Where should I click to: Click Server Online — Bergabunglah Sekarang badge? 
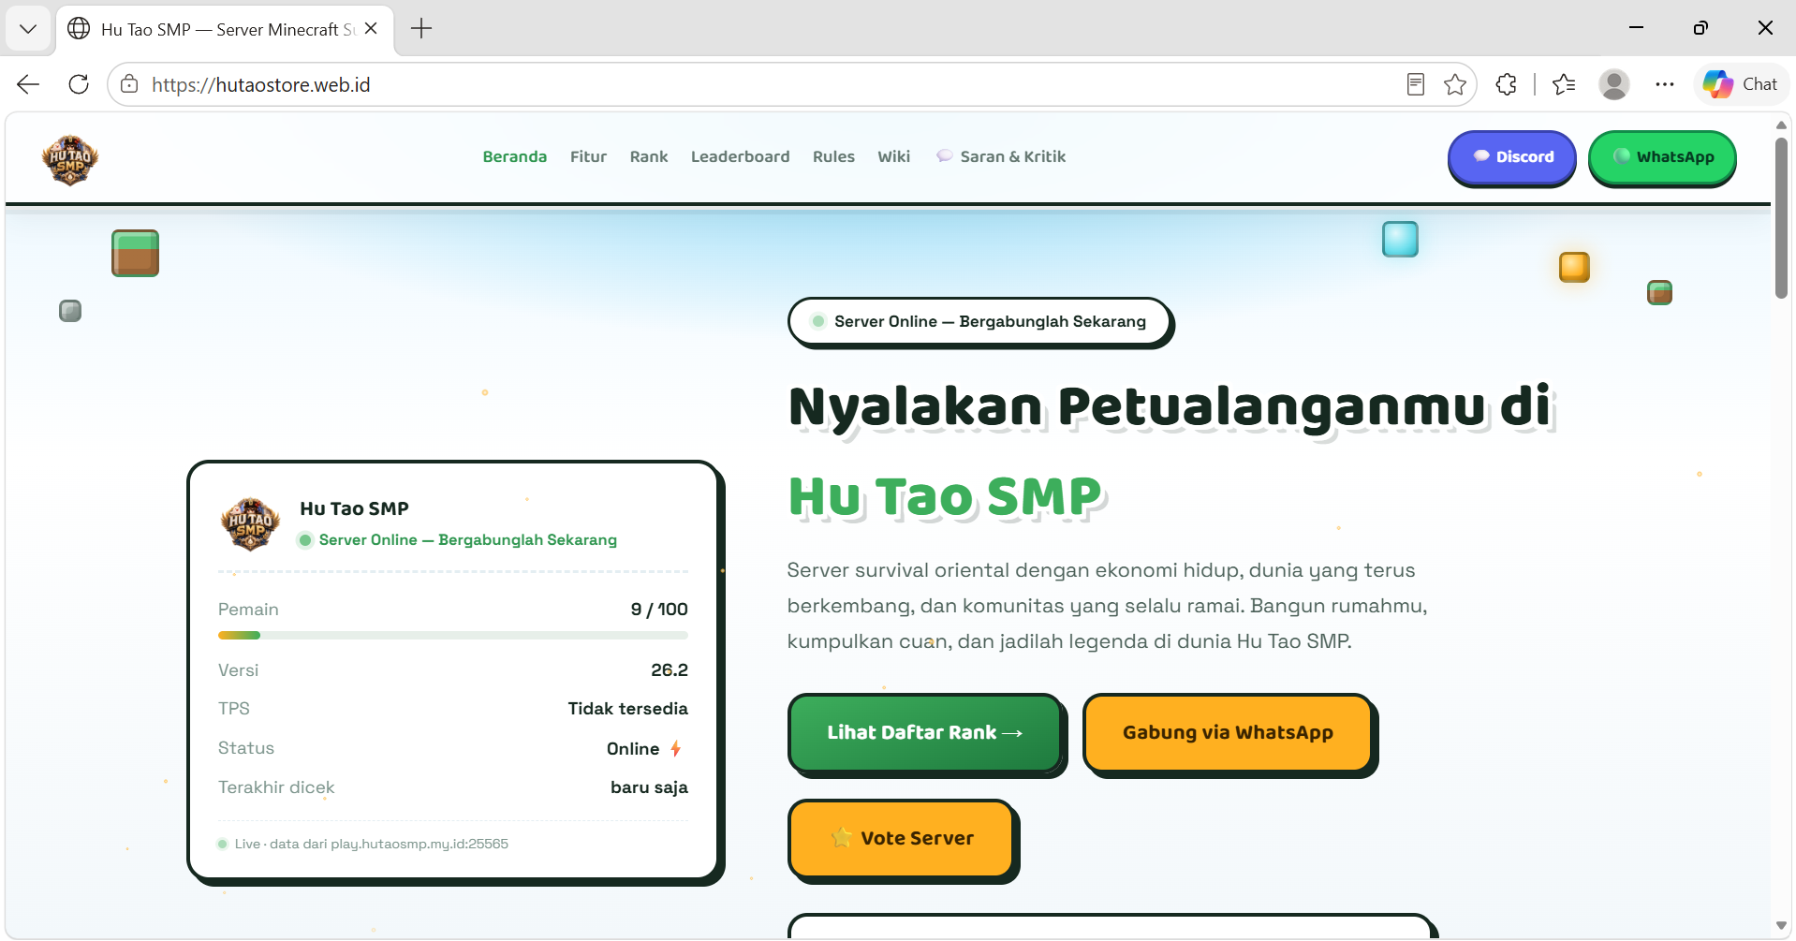click(979, 321)
